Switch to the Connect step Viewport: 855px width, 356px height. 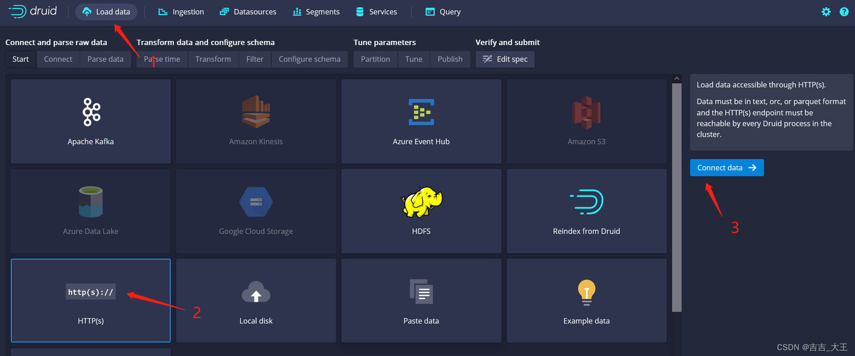pos(58,59)
